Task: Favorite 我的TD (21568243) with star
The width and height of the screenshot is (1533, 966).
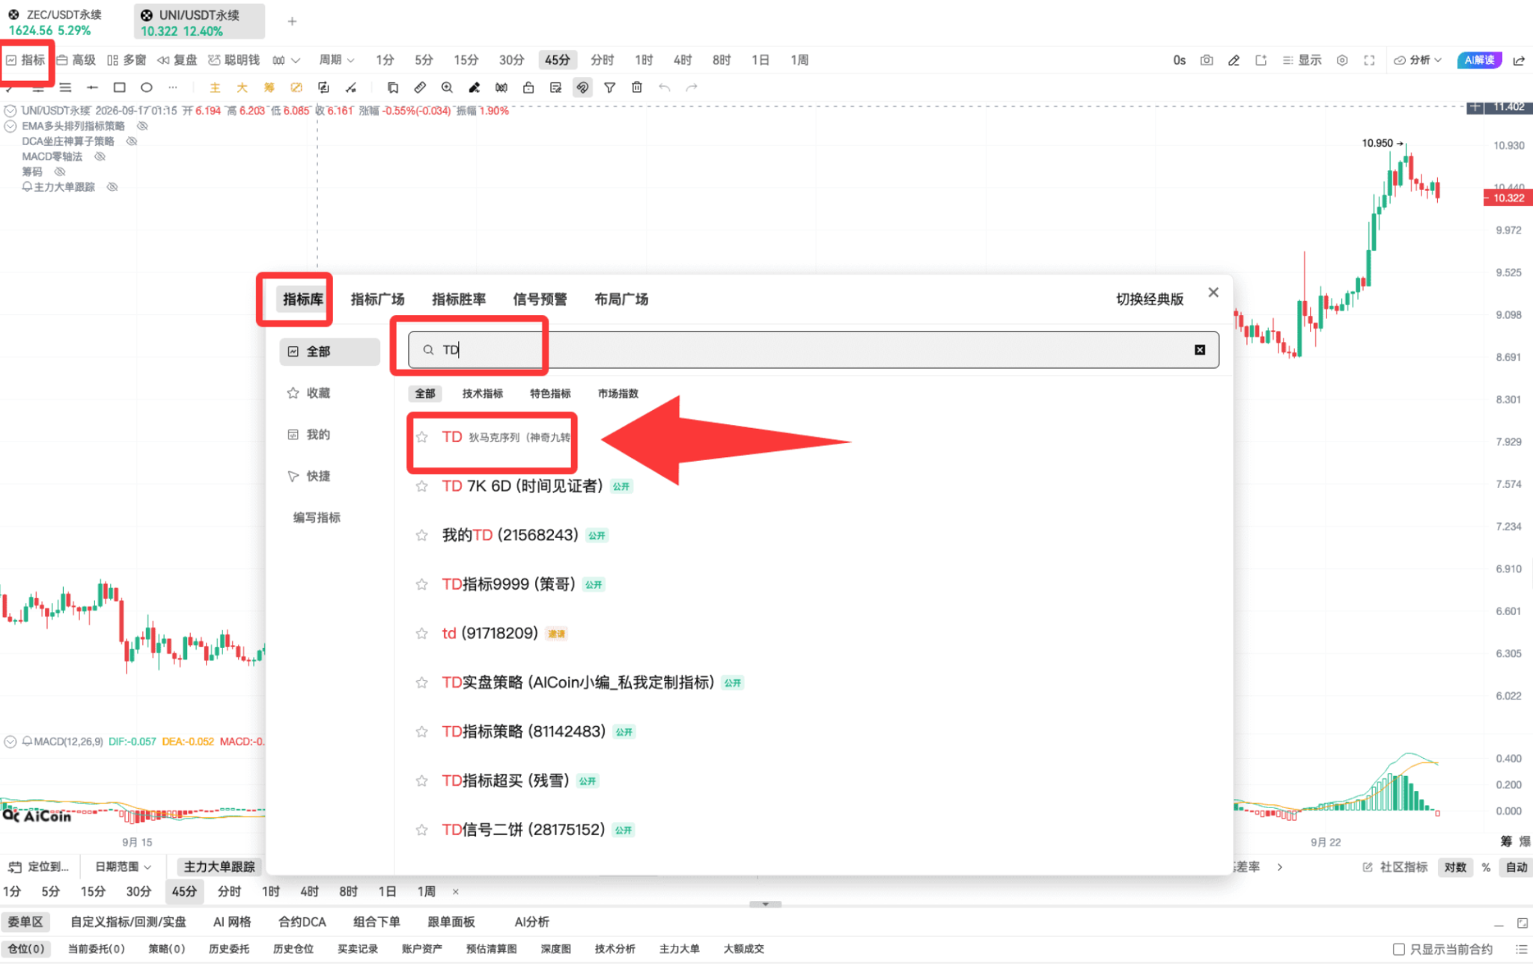Action: (422, 535)
